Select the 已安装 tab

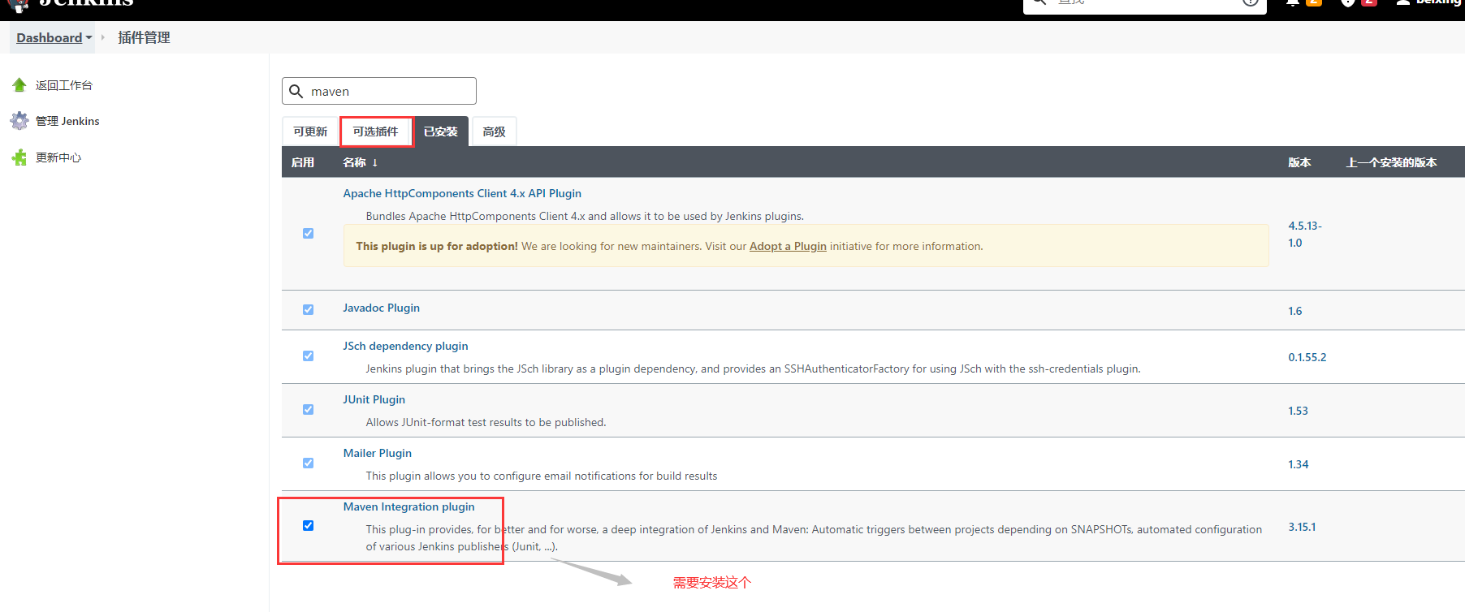pyautogui.click(x=441, y=131)
